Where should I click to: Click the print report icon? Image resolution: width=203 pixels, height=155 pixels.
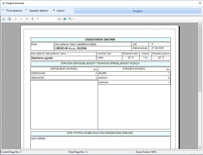click(9, 19)
